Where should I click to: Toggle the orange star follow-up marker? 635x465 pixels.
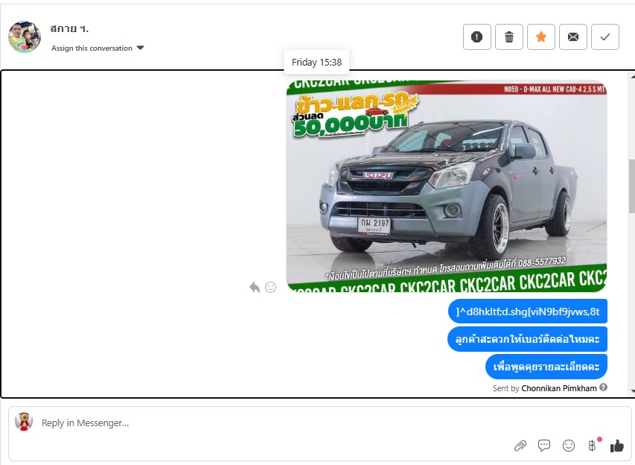pos(541,37)
